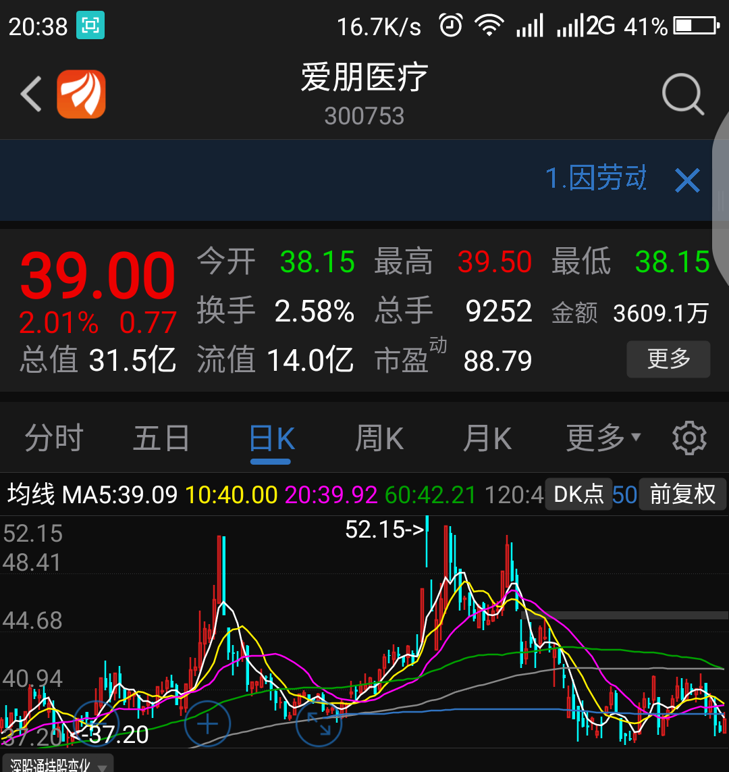
Task: Tap the screenshot icon in the status bar
Action: click(x=91, y=24)
